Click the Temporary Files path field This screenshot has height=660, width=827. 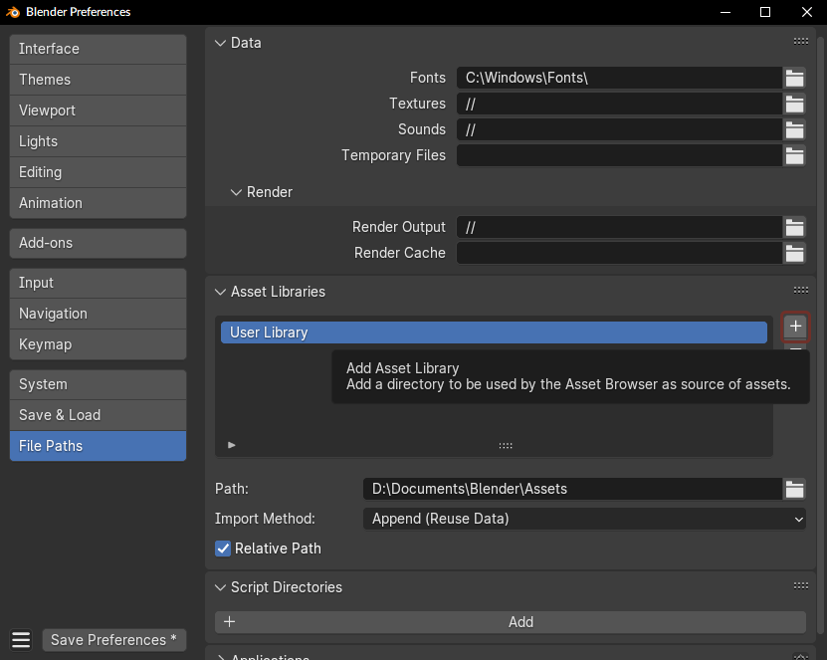pyautogui.click(x=619, y=155)
